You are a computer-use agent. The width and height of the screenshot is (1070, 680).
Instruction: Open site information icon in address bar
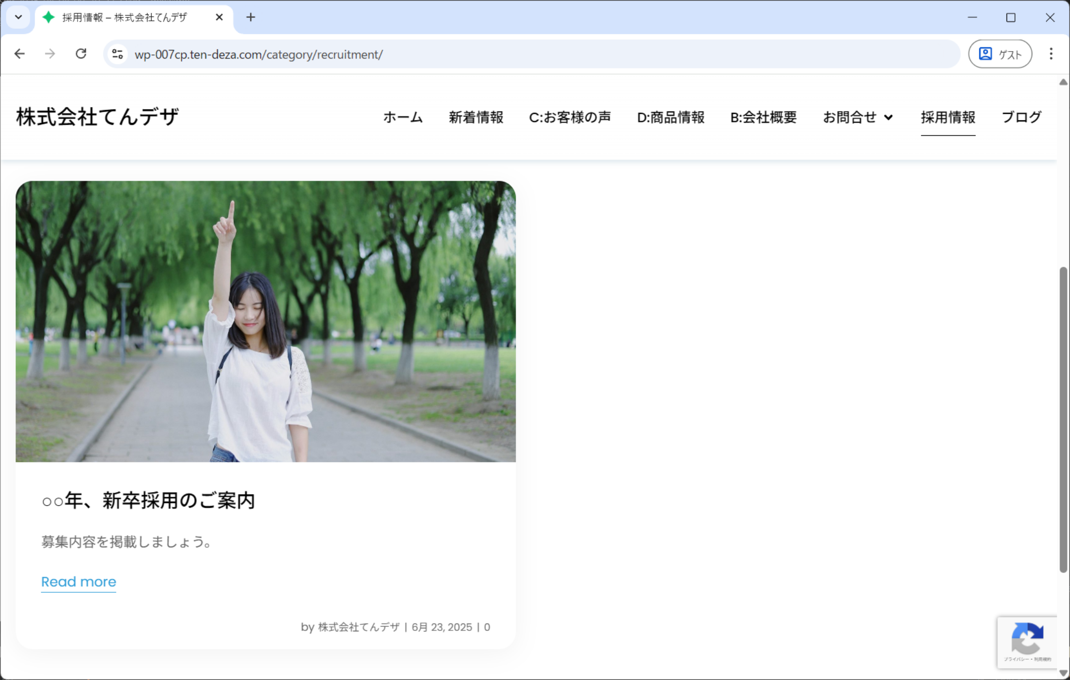tap(118, 54)
